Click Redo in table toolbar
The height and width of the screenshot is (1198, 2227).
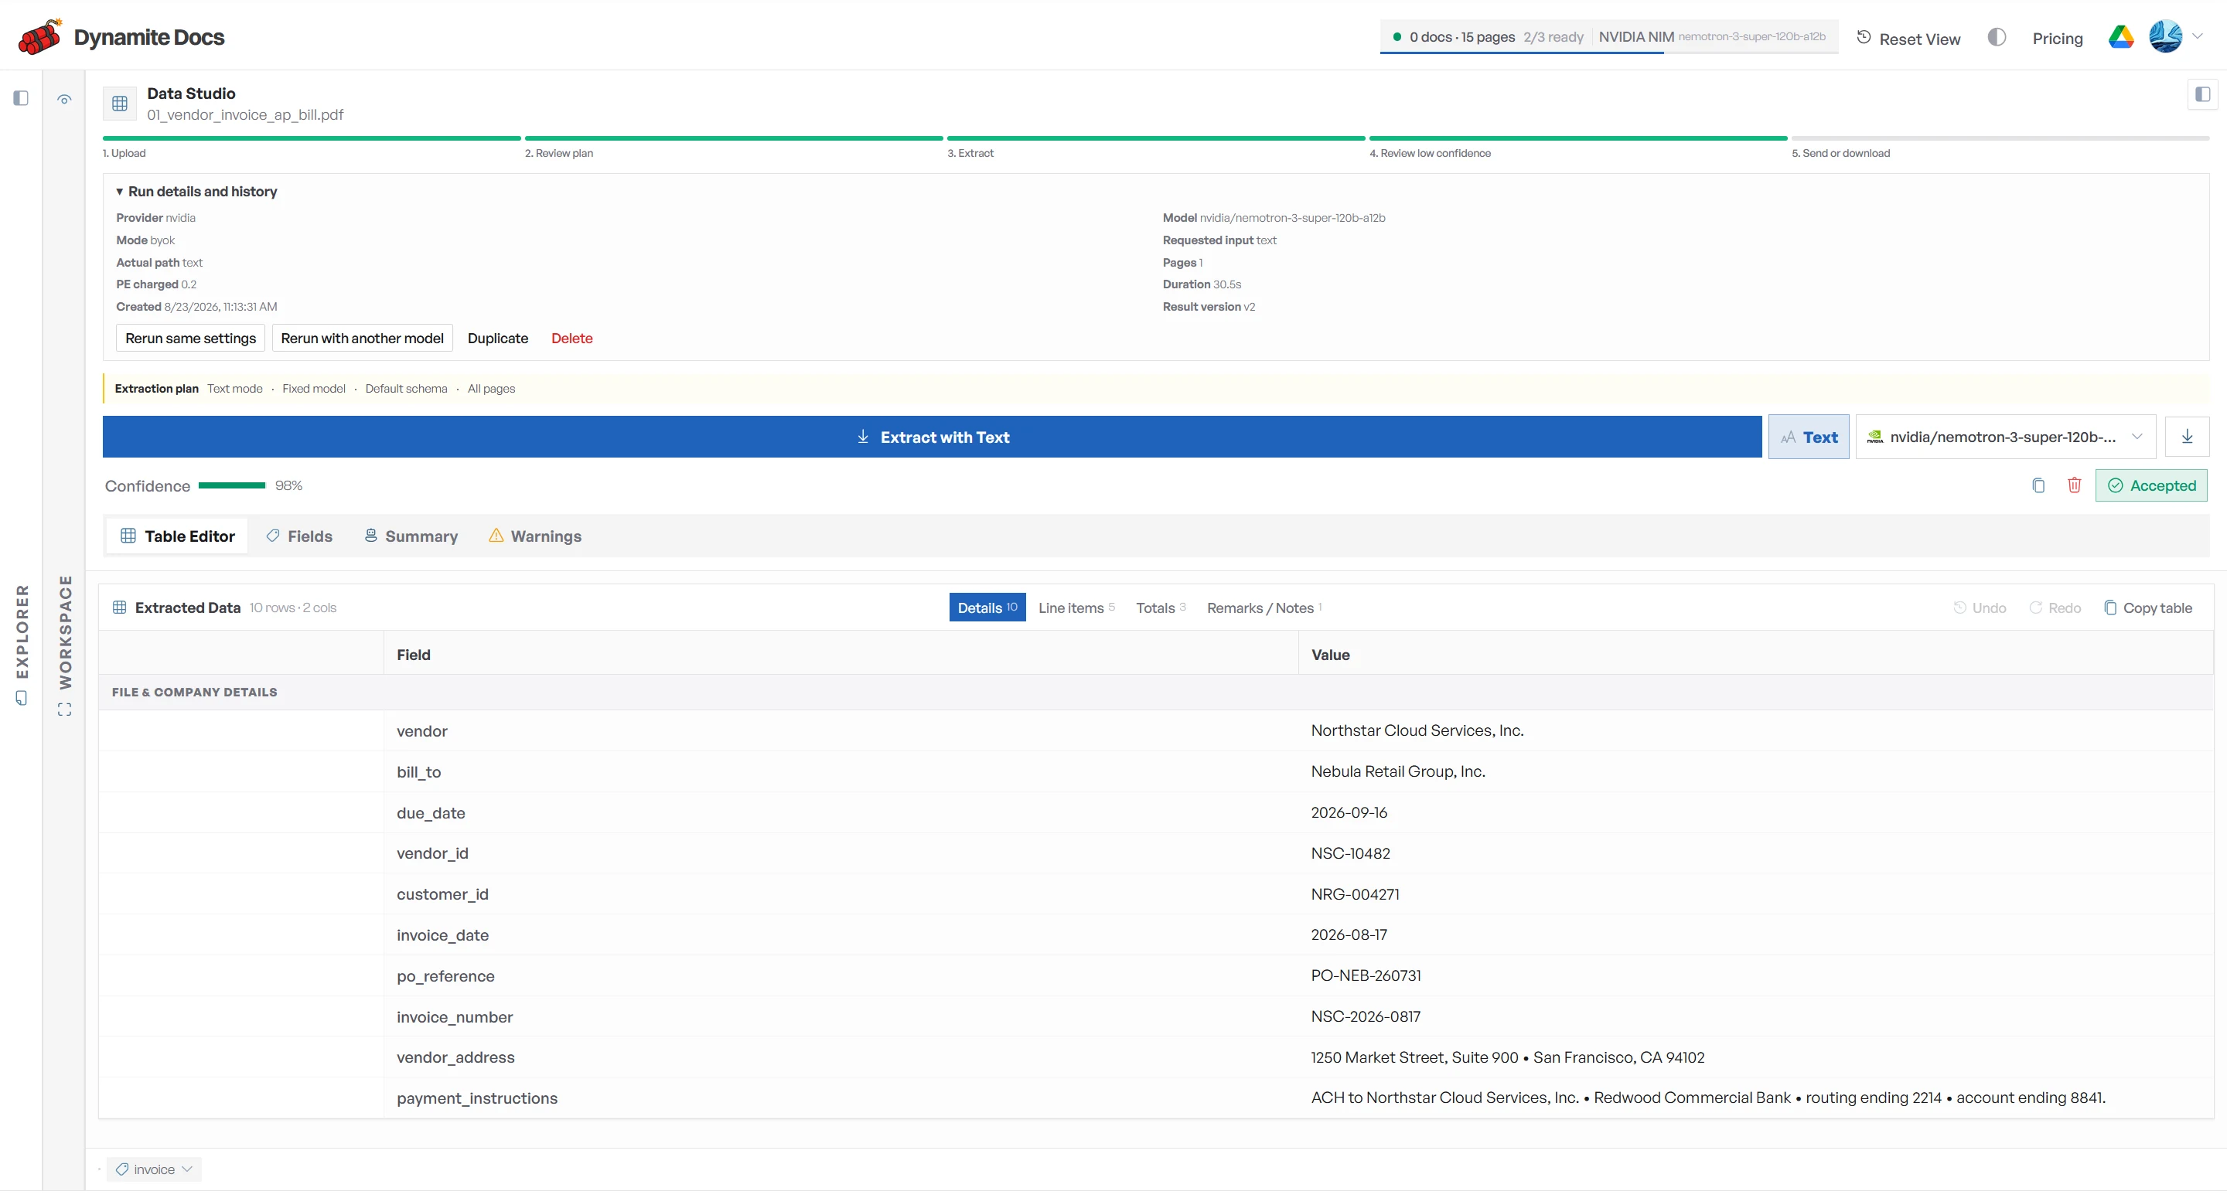[2055, 608]
